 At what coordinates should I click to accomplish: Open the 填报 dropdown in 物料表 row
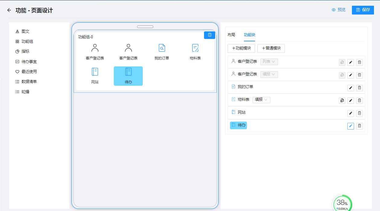(261, 100)
